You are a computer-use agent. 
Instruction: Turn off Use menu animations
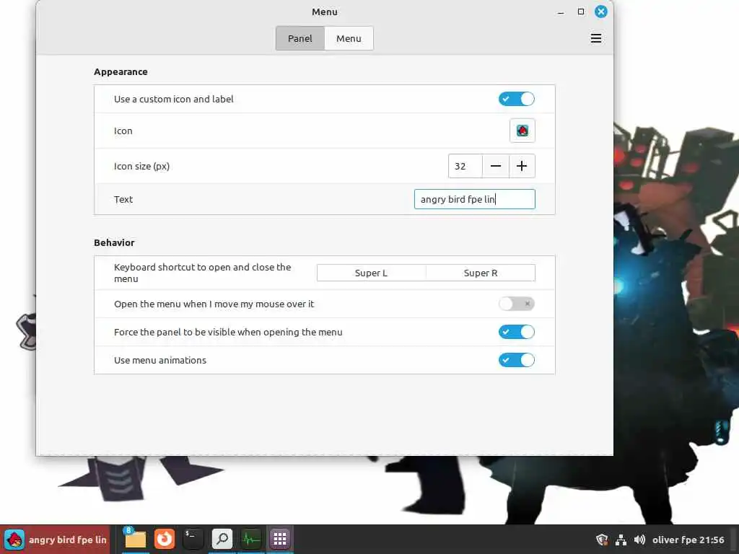517,361
